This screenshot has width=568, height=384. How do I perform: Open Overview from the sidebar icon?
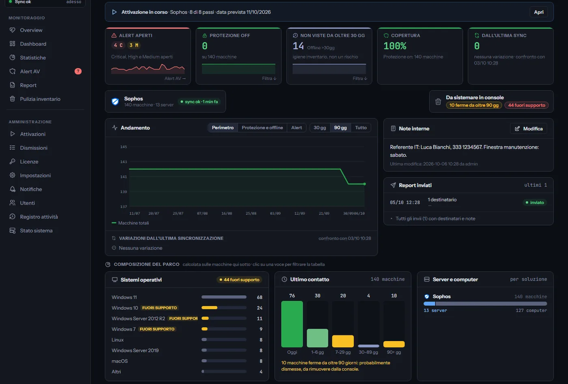[12, 30]
